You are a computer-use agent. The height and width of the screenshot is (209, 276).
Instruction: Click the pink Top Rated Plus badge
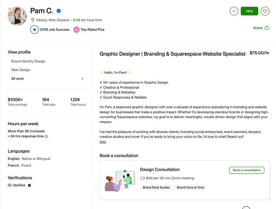pos(76,30)
